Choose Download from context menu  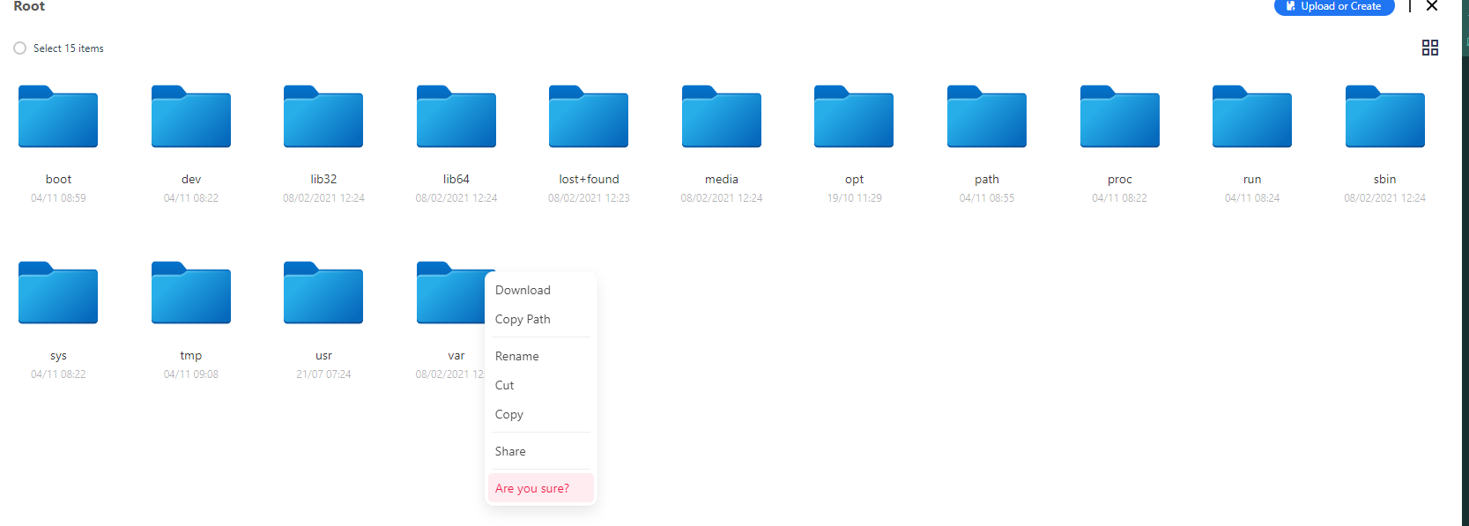coord(541,290)
